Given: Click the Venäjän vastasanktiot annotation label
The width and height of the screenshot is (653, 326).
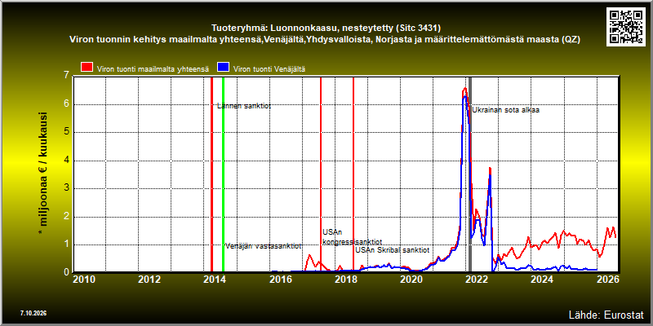Looking at the screenshot, I should 263,246.
